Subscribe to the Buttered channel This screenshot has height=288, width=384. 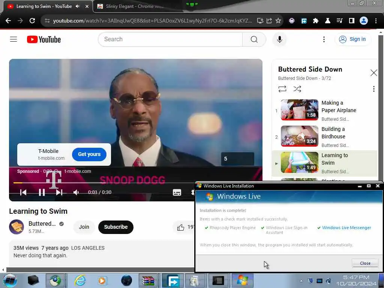(x=116, y=227)
